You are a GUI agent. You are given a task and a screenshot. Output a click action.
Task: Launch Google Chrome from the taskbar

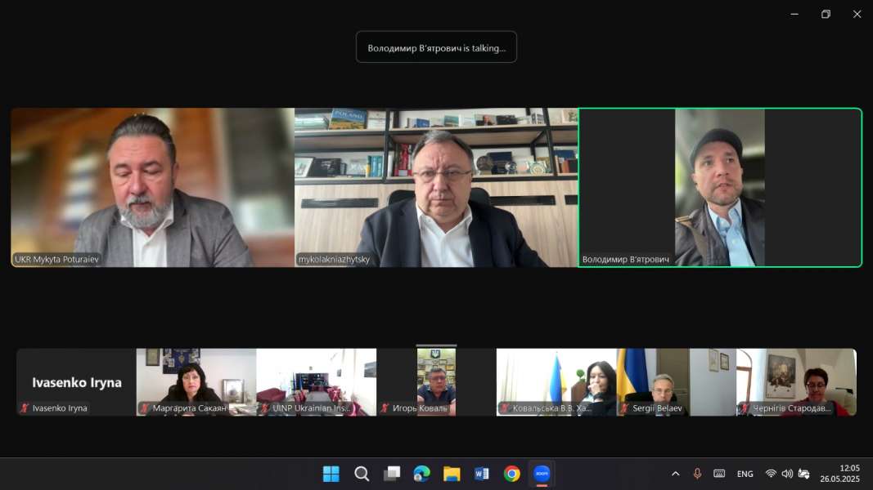coord(511,474)
